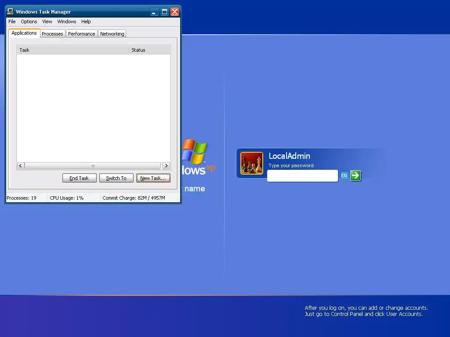The width and height of the screenshot is (450, 337).
Task: Click the 'CPU Usage: 1%' status entry
Action: coord(67,198)
